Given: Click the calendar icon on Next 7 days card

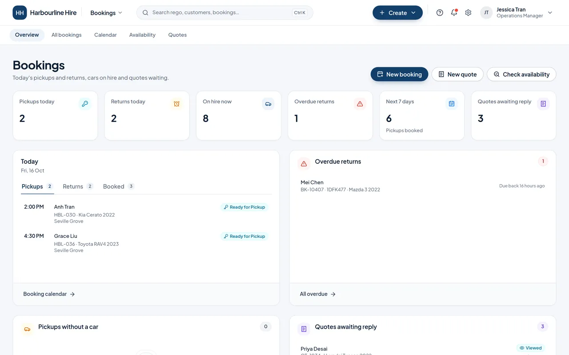Looking at the screenshot, I should pyautogui.click(x=452, y=104).
